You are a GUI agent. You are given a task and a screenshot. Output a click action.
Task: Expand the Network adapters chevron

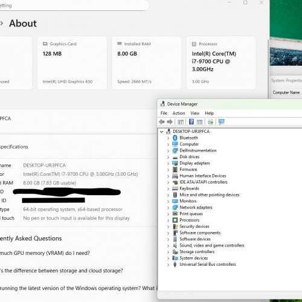tap(169, 208)
